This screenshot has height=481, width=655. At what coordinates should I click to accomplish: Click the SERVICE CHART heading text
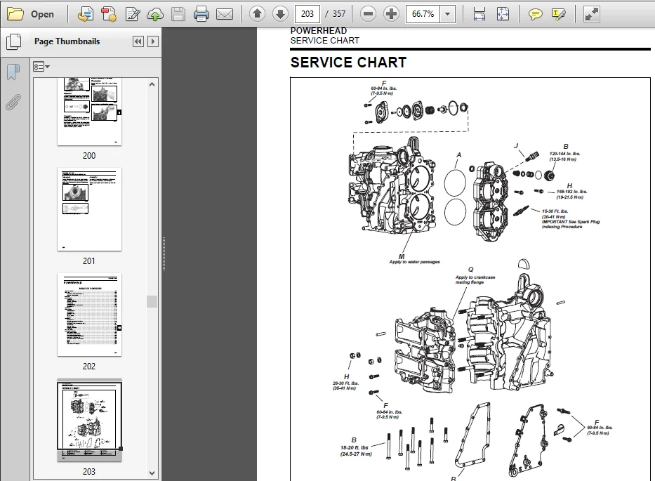[x=348, y=62]
